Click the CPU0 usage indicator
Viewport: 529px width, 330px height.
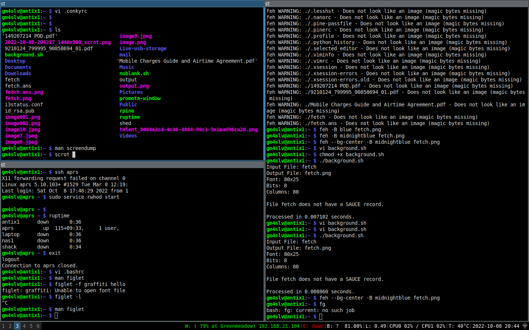(401, 326)
